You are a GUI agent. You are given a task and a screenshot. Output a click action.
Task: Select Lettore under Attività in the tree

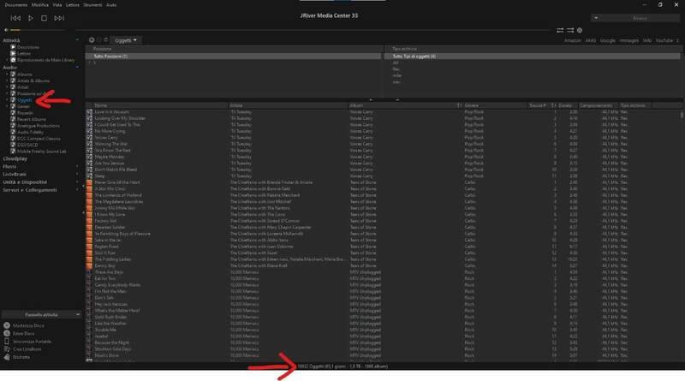24,53
